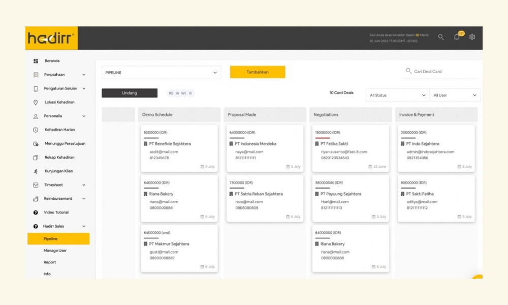Screen dimensions: 508x305
Task: Click calendar icon on PT Fatika Sakti card
Action: 370,167
